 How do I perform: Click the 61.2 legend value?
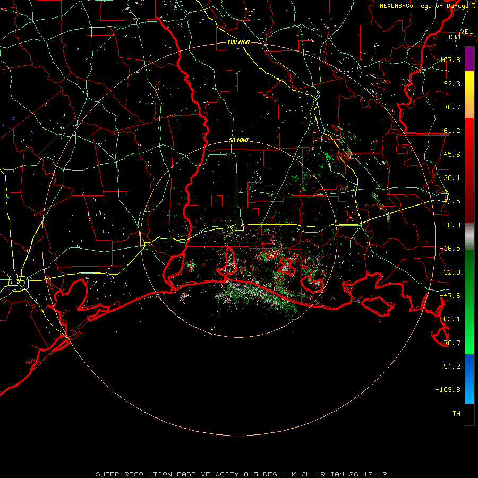pyautogui.click(x=452, y=131)
